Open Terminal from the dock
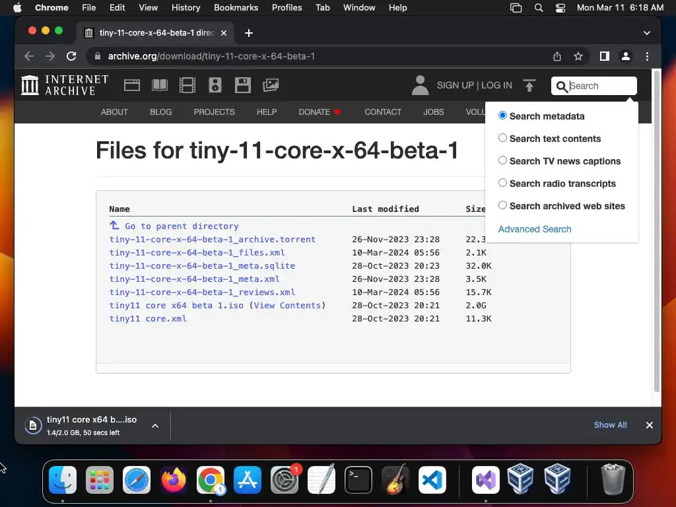The image size is (676, 507). click(358, 480)
